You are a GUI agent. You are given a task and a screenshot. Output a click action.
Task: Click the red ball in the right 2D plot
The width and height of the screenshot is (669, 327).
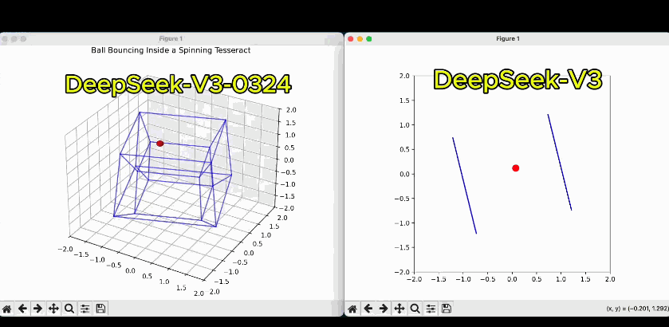515,168
